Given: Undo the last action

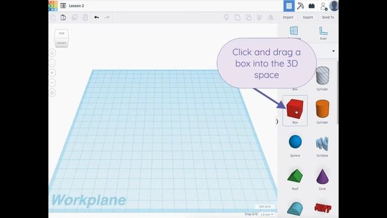Looking at the screenshot, I should (97, 18).
